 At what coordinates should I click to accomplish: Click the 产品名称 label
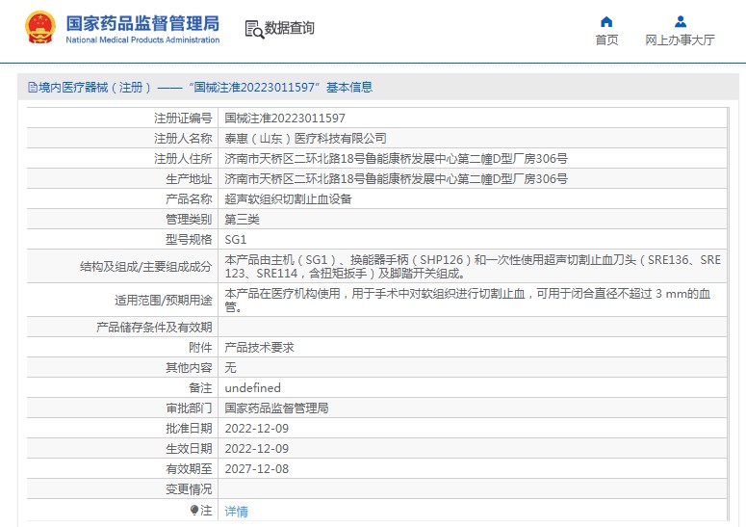coord(189,199)
